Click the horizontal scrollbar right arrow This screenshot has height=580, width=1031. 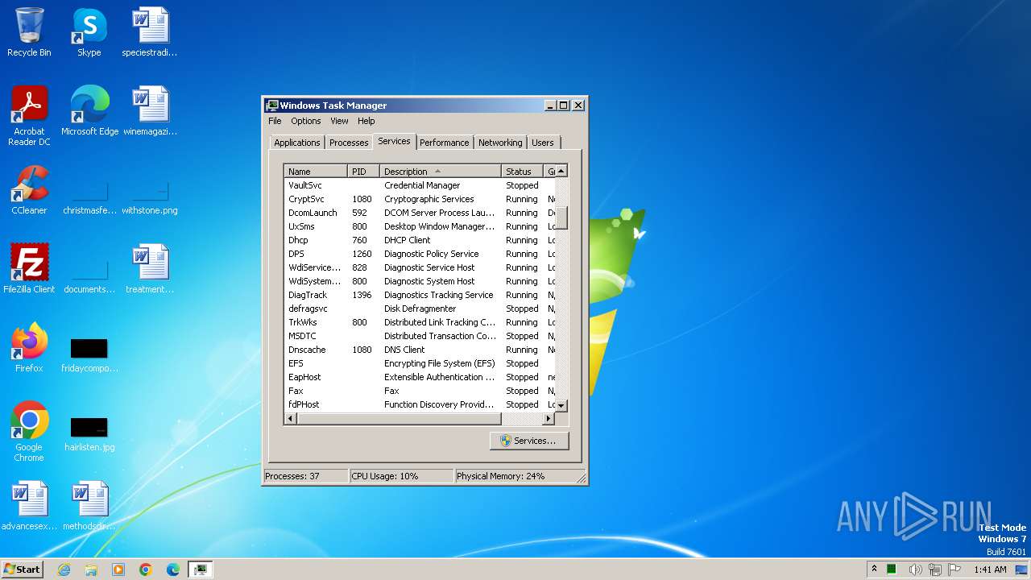click(549, 419)
